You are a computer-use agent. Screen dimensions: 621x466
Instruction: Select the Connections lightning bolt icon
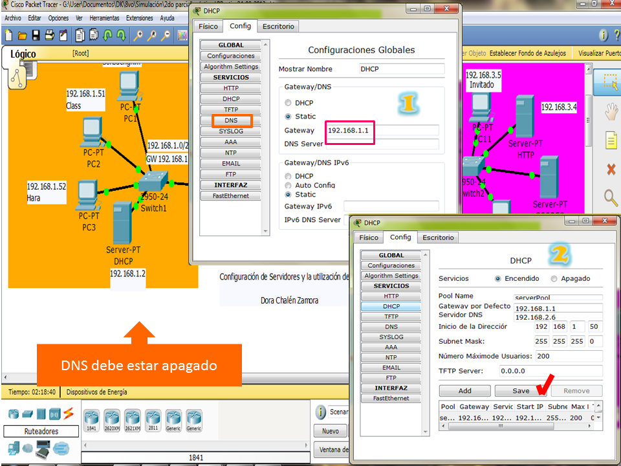[69, 414]
